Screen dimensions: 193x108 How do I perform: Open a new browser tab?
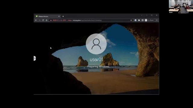[x=63, y=16]
